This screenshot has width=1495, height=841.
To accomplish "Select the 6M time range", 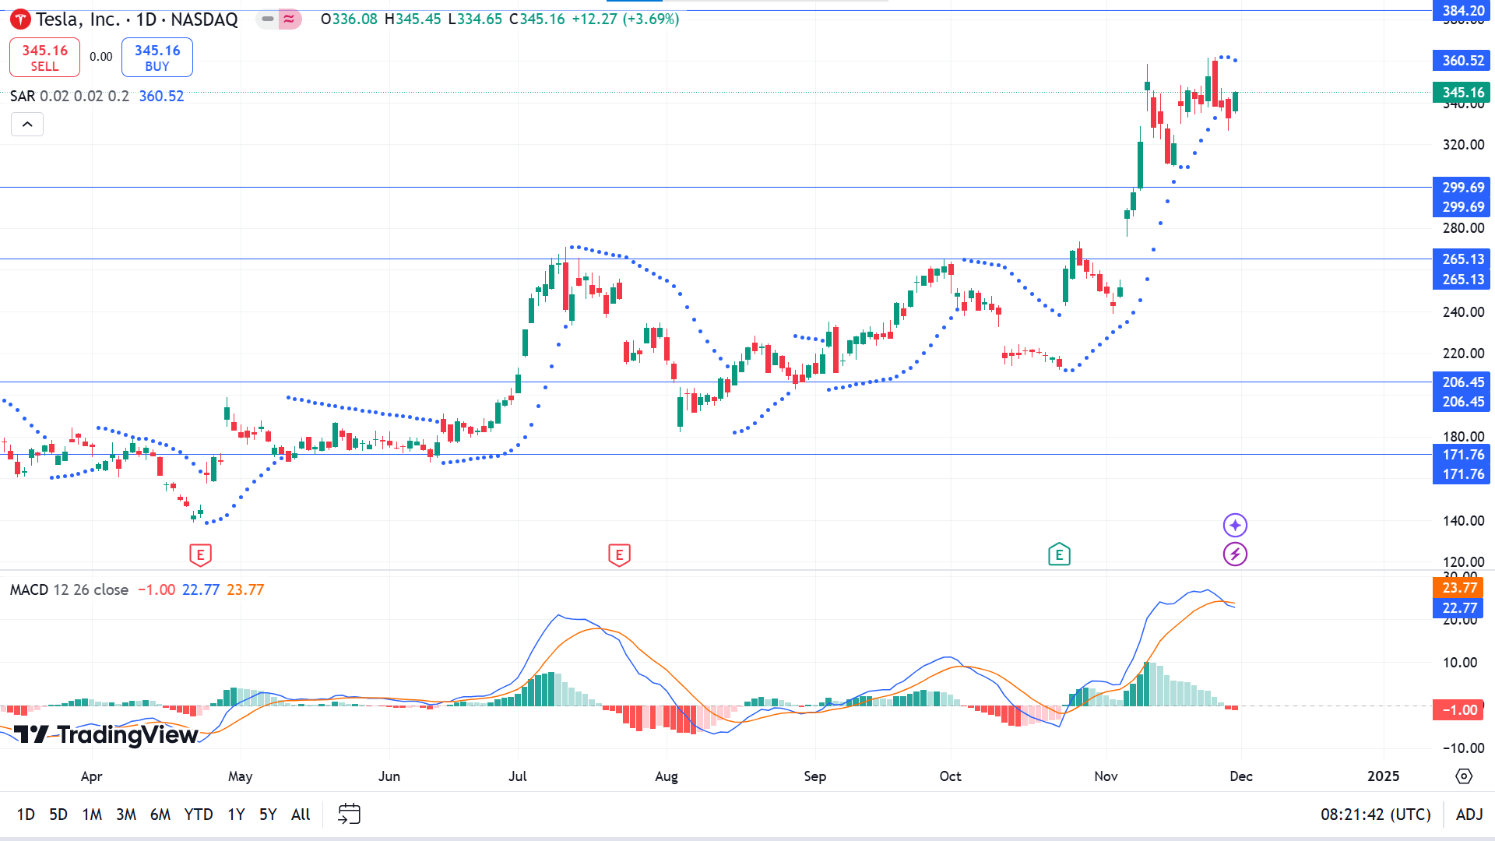I will point(160,815).
